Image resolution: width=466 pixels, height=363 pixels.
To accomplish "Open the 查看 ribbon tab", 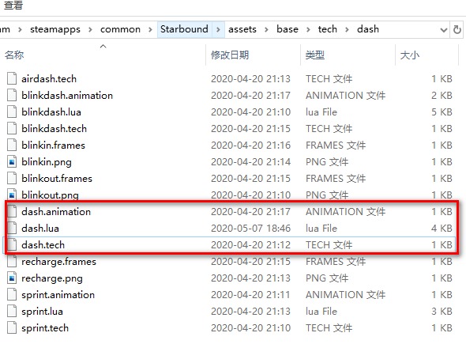I will click(13, 5).
